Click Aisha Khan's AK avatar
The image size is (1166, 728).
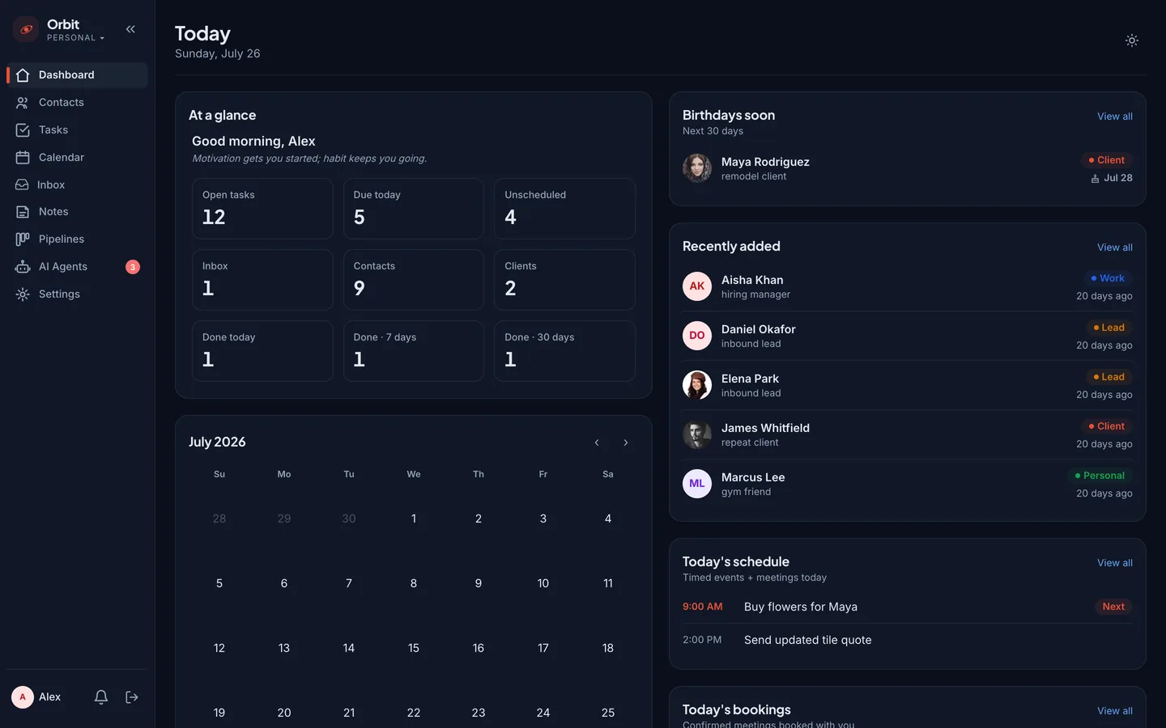point(697,286)
